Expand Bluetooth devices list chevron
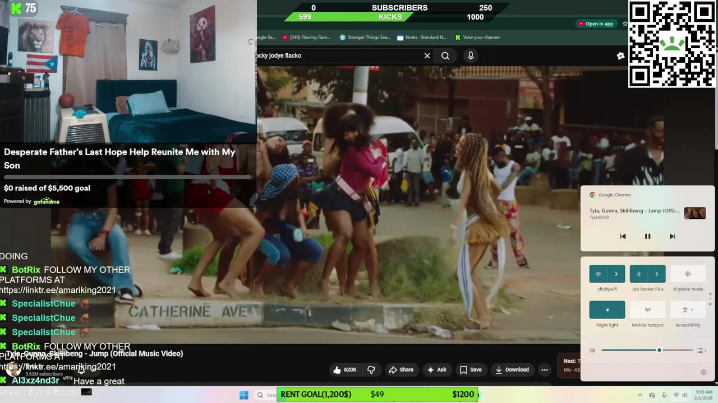Image resolution: width=718 pixels, height=403 pixels. [656, 274]
